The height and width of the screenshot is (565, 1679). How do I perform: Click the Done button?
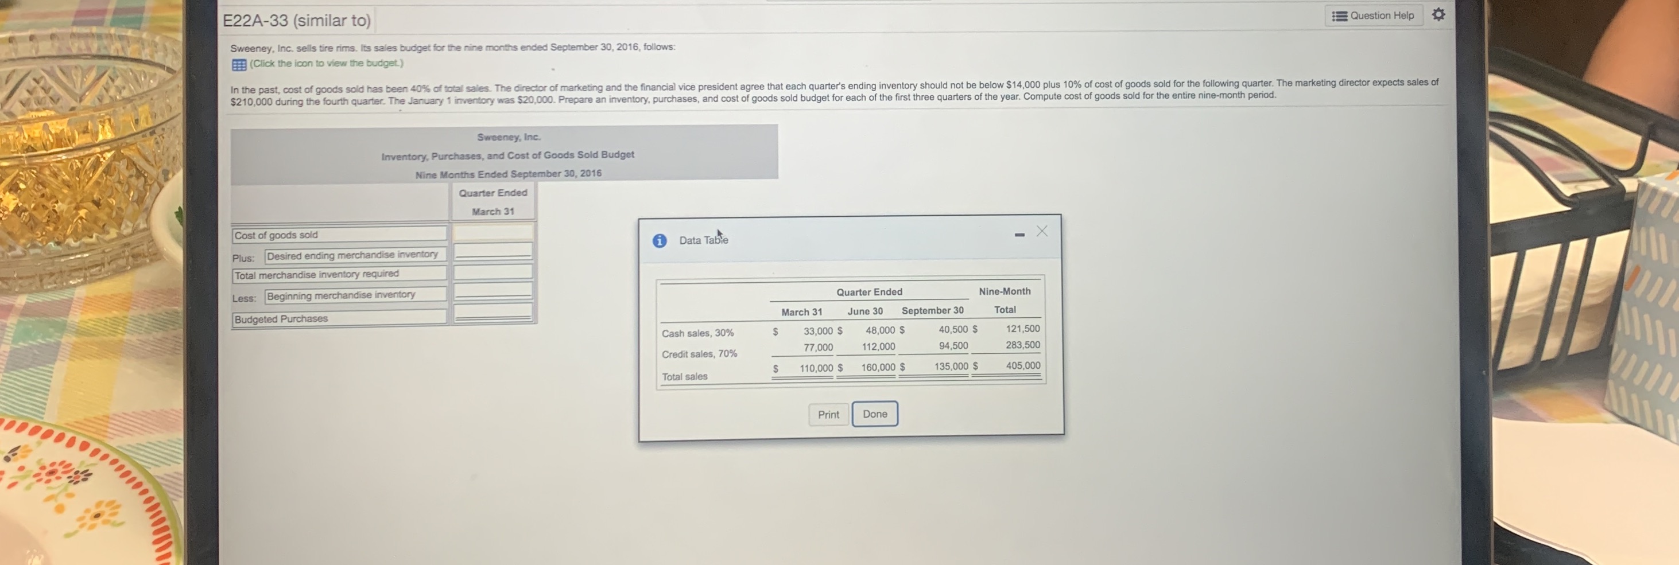(x=875, y=414)
